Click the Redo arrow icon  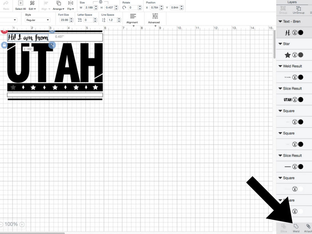(x=6, y=4)
